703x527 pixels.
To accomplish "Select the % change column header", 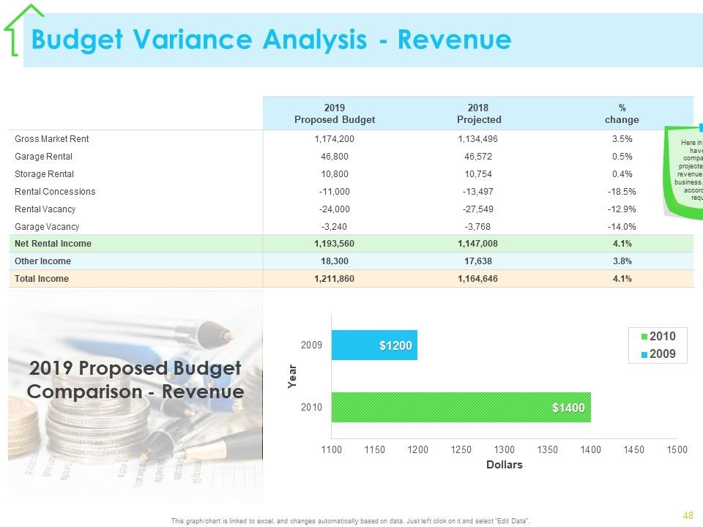I will 622,114.
